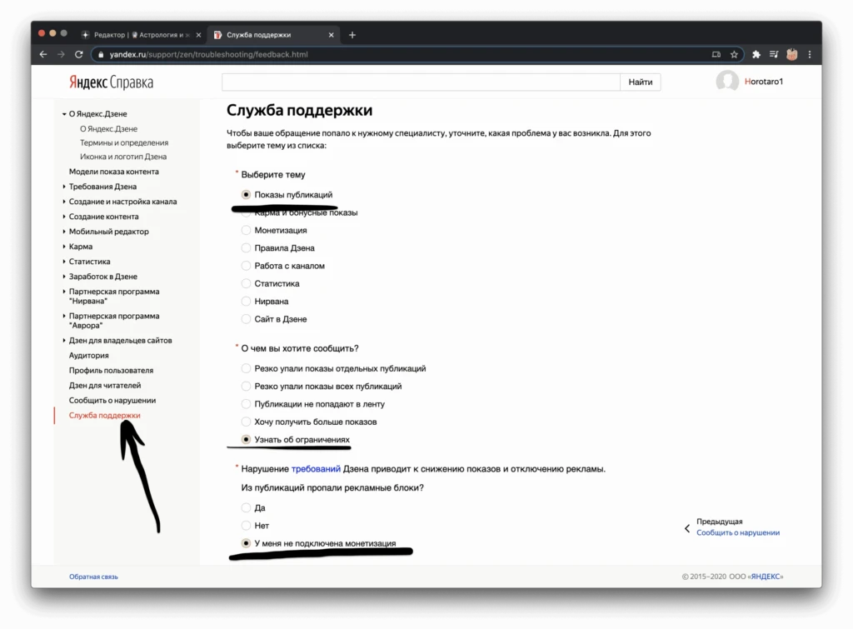This screenshot has width=853, height=629.
Task: Expand Требования Дзена in the sidebar
Action: 64,187
